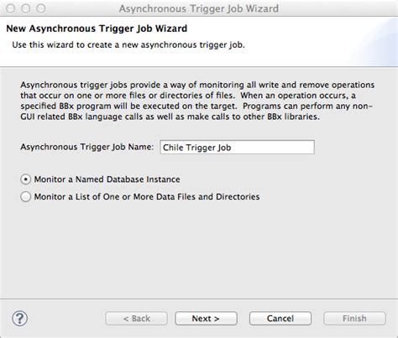
Task: Click the asynchronous trigger jobs description paragraph
Action: 197,101
